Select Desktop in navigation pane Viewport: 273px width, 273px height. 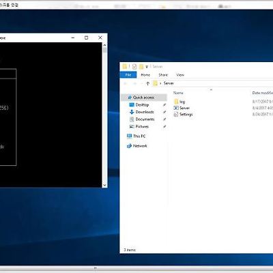[x=142, y=104]
